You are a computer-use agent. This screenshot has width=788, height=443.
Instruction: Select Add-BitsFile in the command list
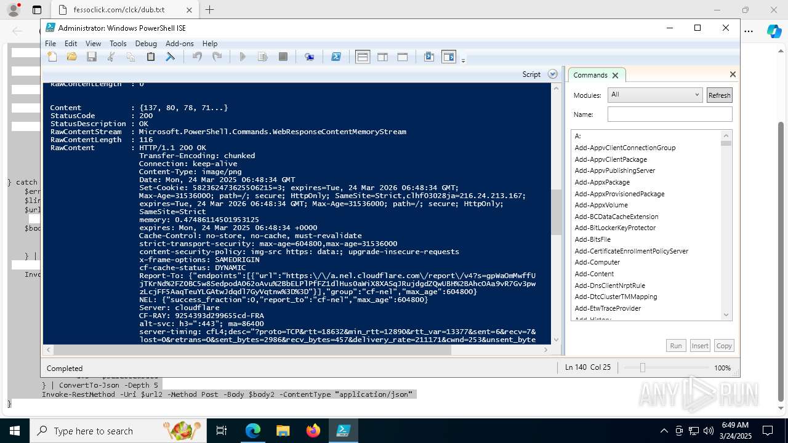tap(592, 239)
